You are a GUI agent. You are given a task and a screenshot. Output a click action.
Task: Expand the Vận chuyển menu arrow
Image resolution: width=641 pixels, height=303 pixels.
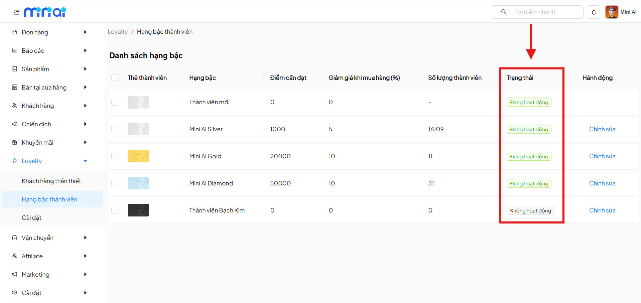tap(85, 238)
